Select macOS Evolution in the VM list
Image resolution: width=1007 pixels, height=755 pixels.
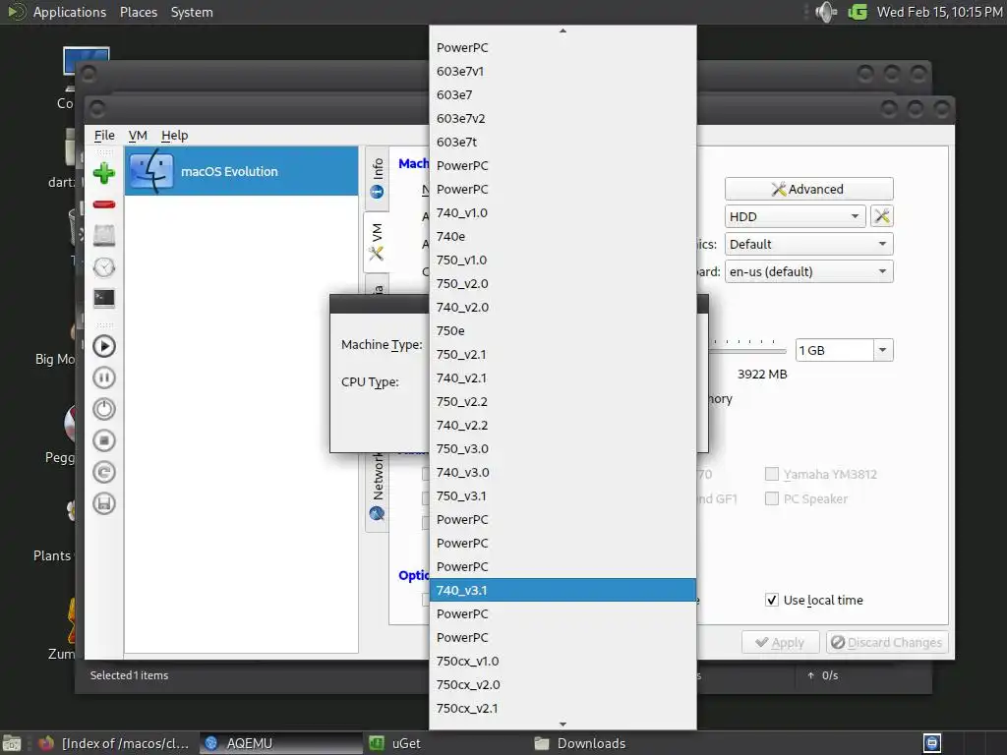coord(242,171)
